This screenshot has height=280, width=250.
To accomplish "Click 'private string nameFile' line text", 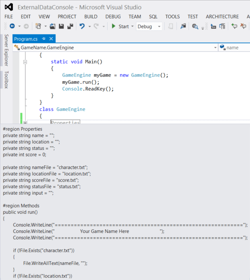I will coord(45,167).
